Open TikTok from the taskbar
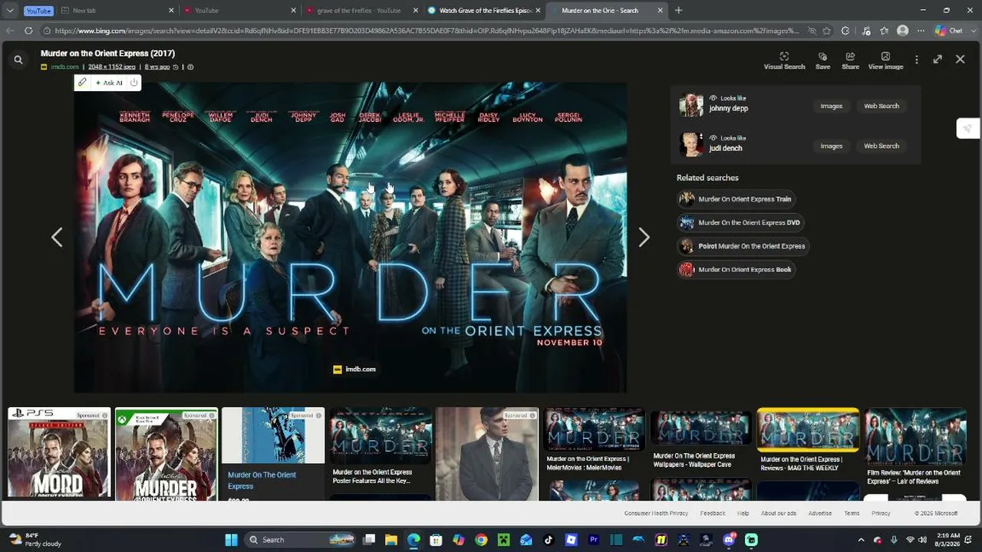This screenshot has width=982, height=552. tap(549, 540)
